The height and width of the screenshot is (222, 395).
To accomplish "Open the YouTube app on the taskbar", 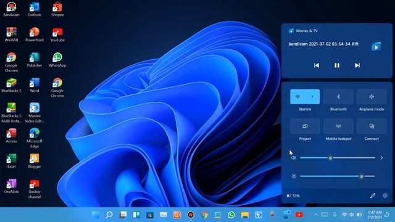I will point(299,215).
